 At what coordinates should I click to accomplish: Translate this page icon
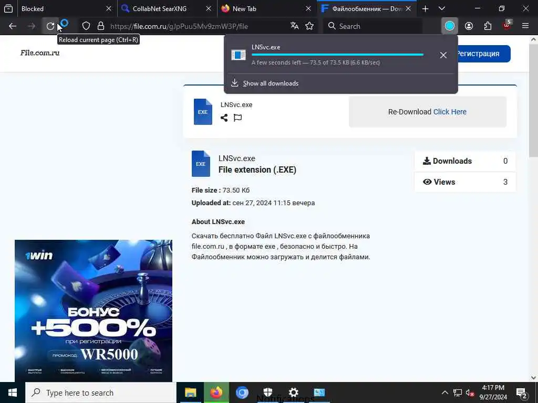294,26
